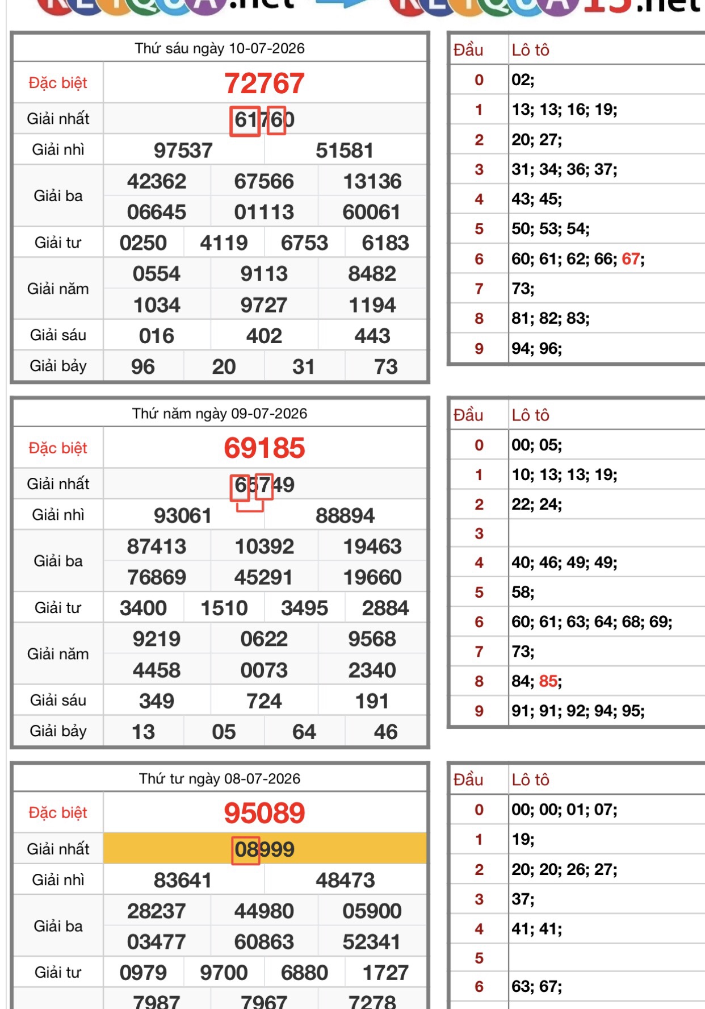Click the Lô tô row "84; 85;"
Viewport: 705px width, 1009px height.
pos(536,681)
